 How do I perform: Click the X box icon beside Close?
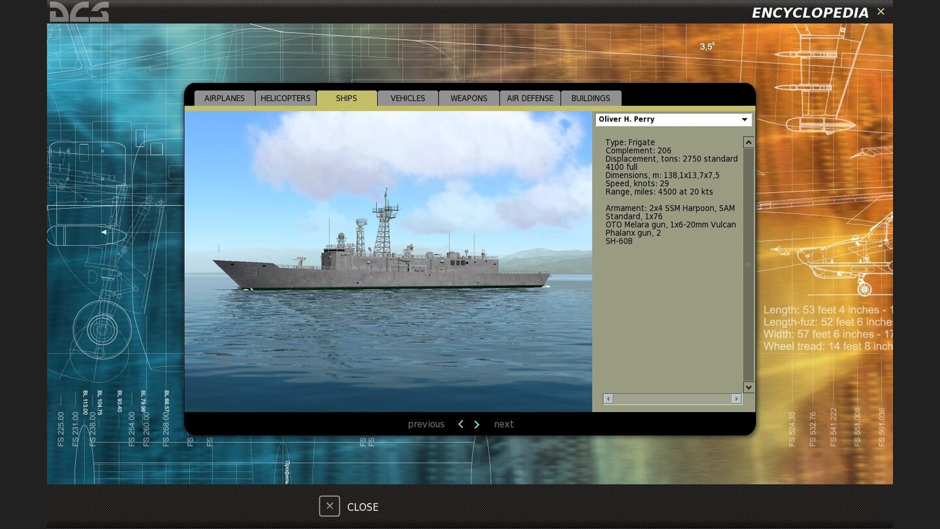[330, 506]
